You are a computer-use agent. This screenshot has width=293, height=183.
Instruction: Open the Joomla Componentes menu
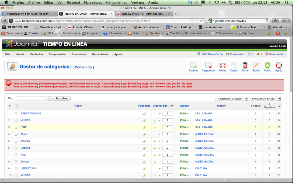57,54
